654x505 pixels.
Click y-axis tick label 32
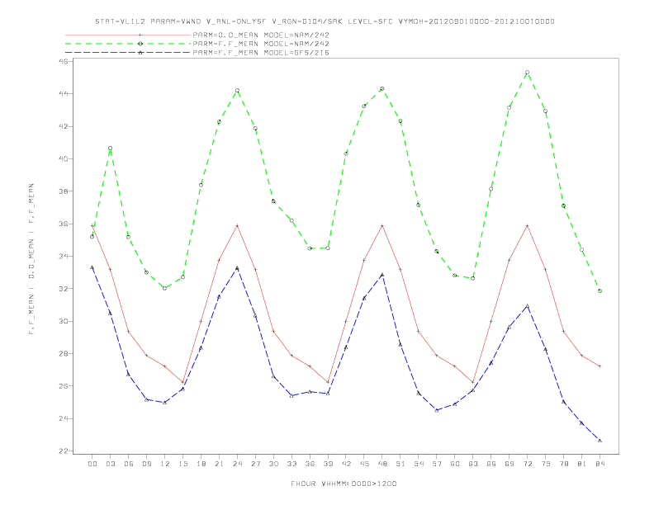pyautogui.click(x=64, y=289)
